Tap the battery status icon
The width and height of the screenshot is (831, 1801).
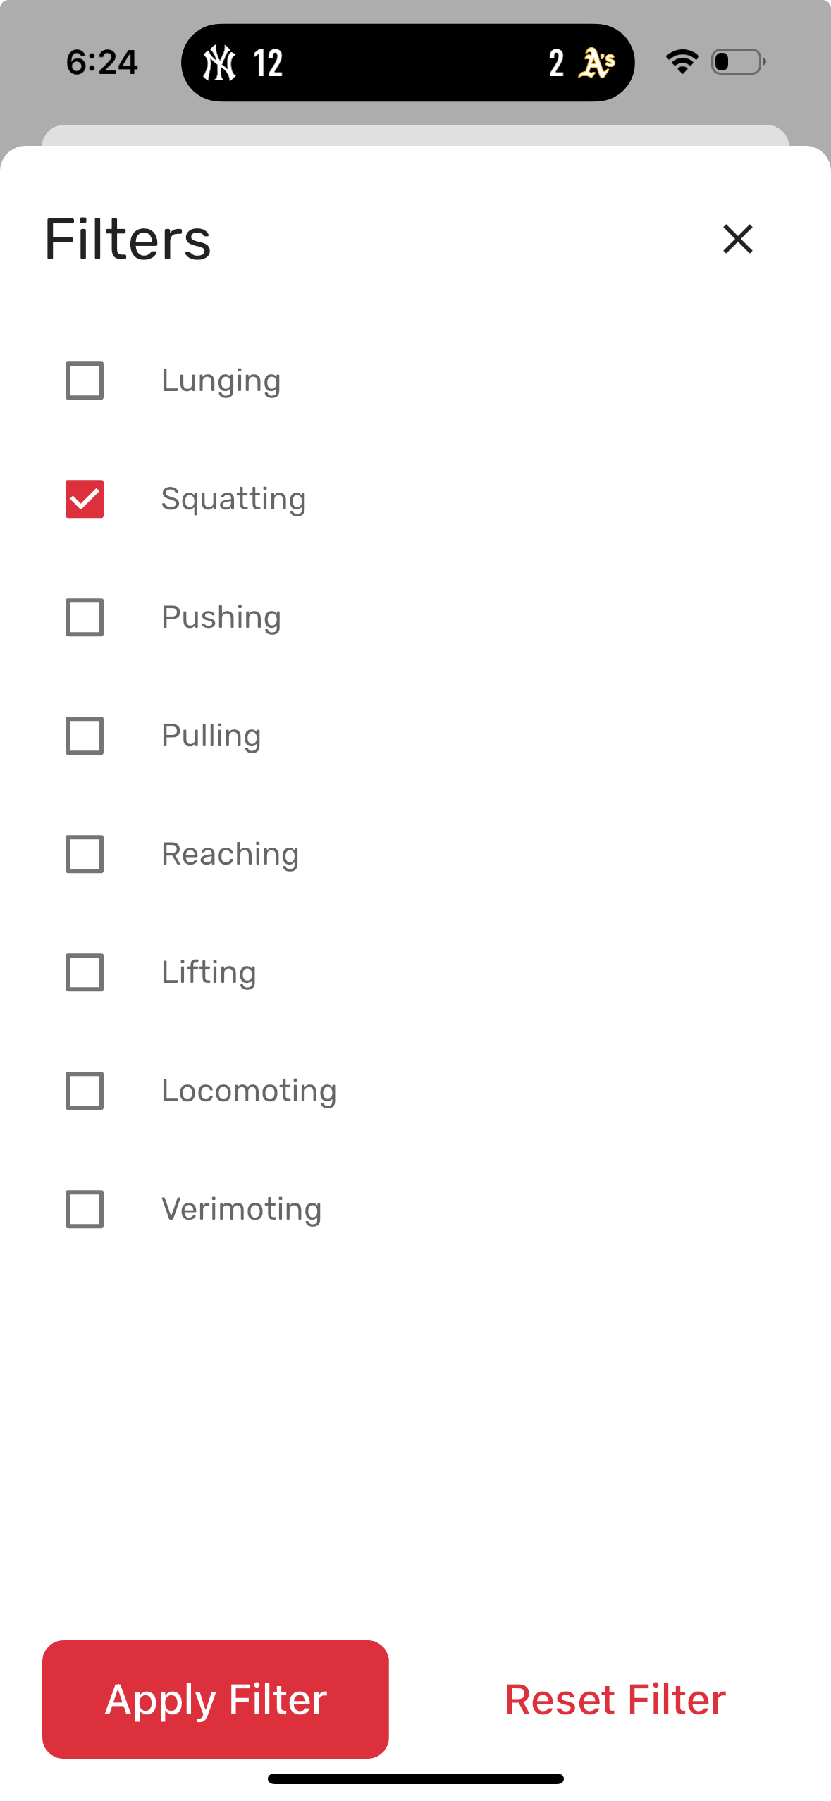pos(738,62)
